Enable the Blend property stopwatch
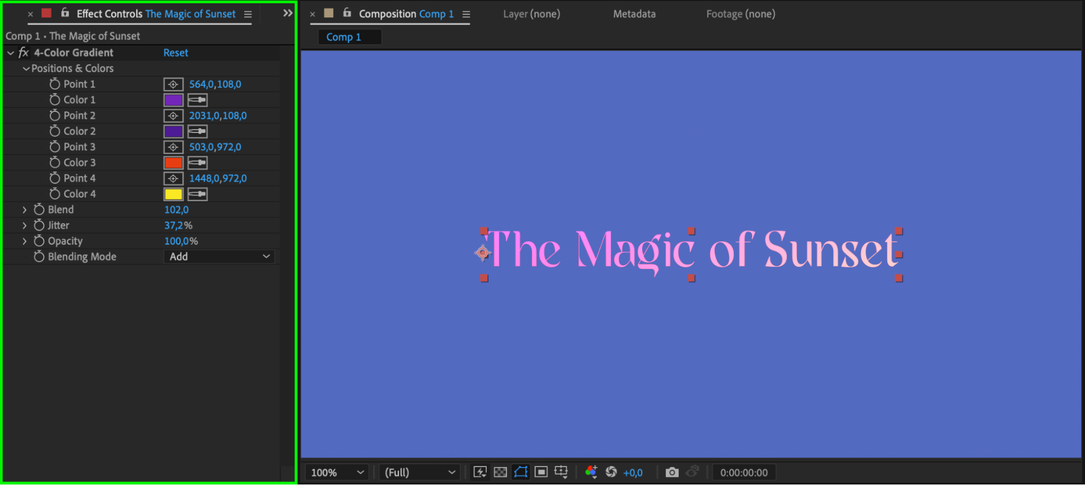 point(39,209)
